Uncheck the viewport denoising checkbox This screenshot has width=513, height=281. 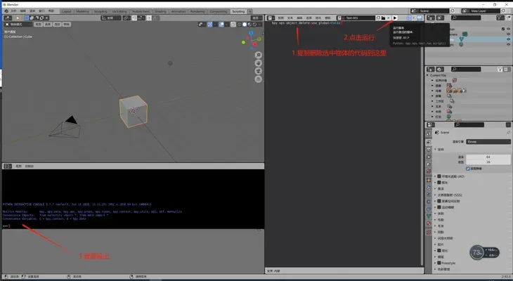468,169
